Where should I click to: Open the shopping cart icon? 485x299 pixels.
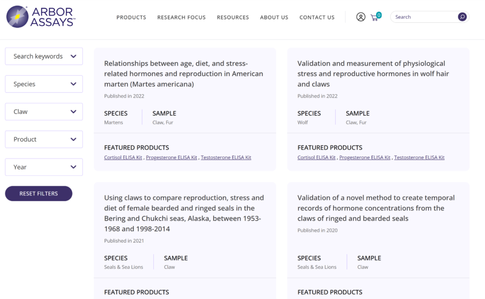point(375,17)
